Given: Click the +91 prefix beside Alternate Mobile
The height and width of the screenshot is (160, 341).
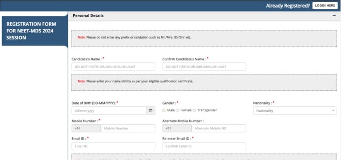Looking at the screenshot, I should tap(177, 128).
